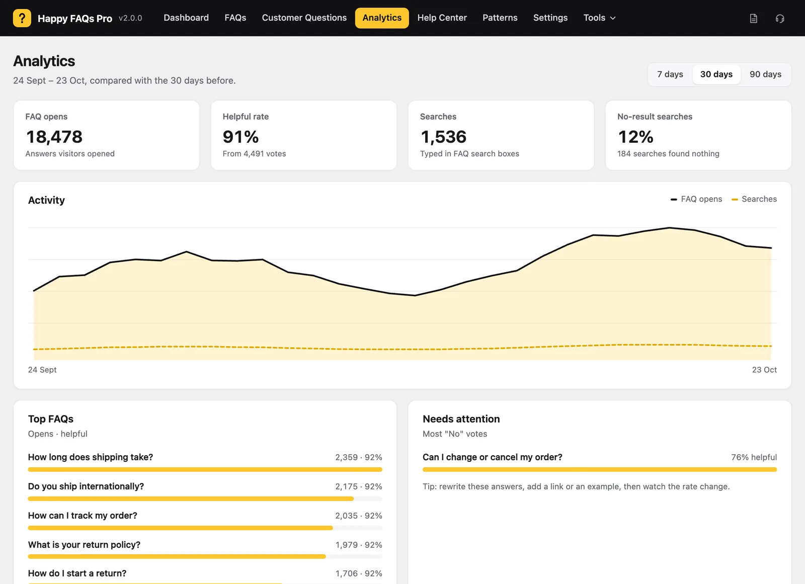Open 'How do I start a return?'
The width and height of the screenshot is (805, 584).
[x=77, y=573]
